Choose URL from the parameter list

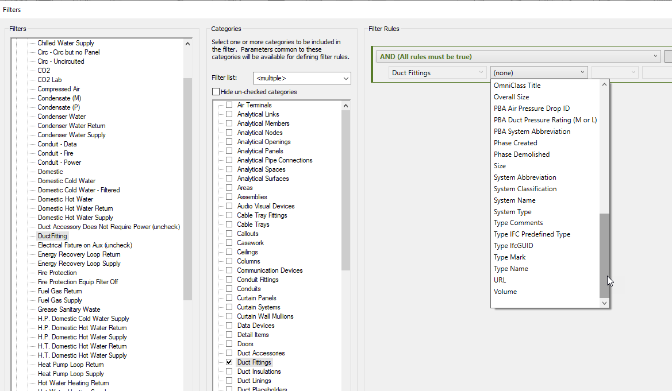coord(500,280)
